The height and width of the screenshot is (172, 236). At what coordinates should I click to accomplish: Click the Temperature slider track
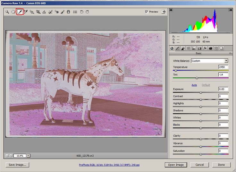pyautogui.click(x=201, y=70)
